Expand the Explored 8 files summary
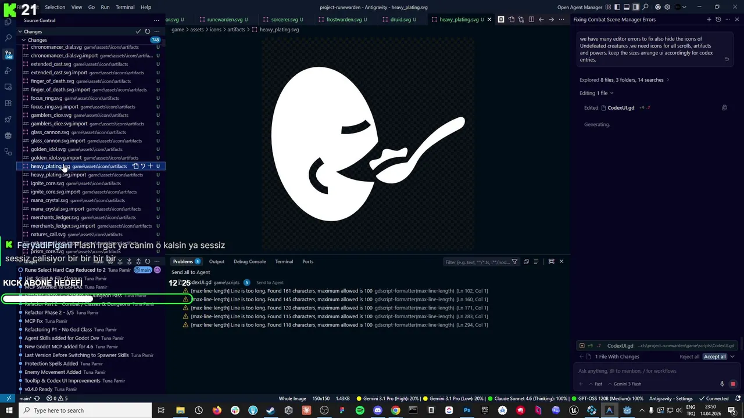This screenshot has width=744, height=418. (624, 80)
